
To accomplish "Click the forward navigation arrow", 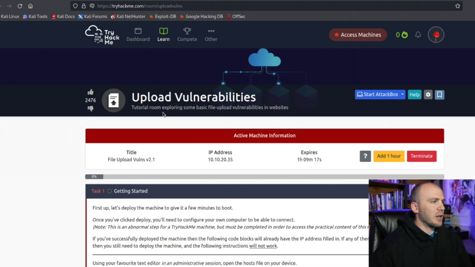I will pos(9,6).
